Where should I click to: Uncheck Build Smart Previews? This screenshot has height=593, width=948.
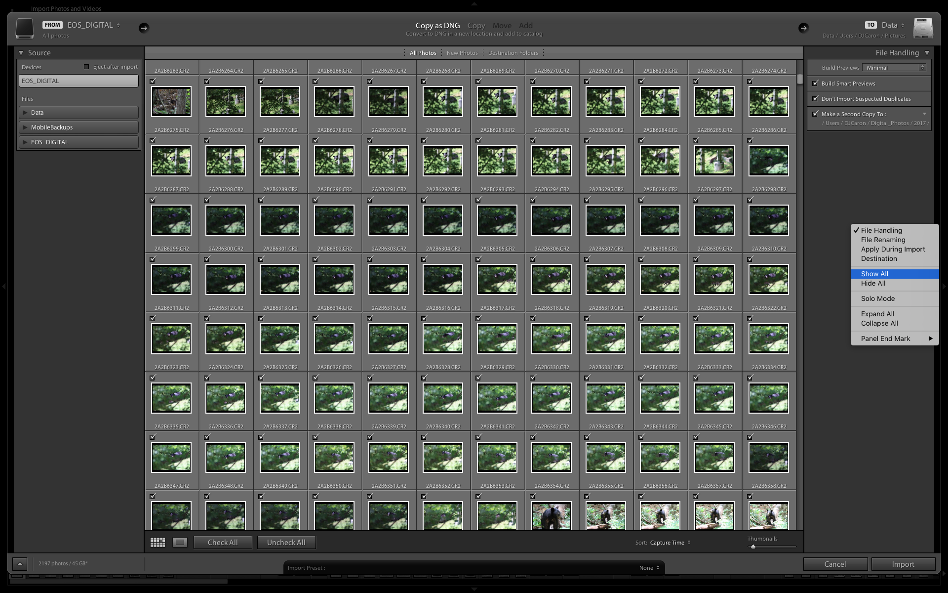[x=816, y=83]
